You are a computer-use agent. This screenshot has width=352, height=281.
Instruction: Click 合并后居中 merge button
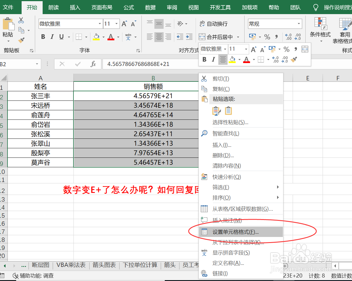pos(216,37)
